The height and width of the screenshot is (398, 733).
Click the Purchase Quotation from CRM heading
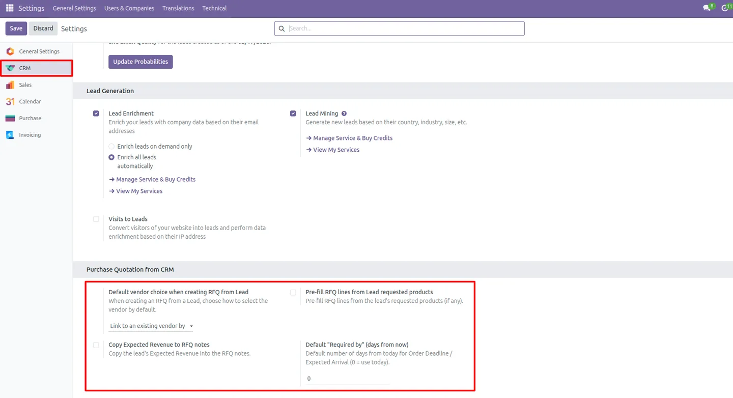pos(130,270)
